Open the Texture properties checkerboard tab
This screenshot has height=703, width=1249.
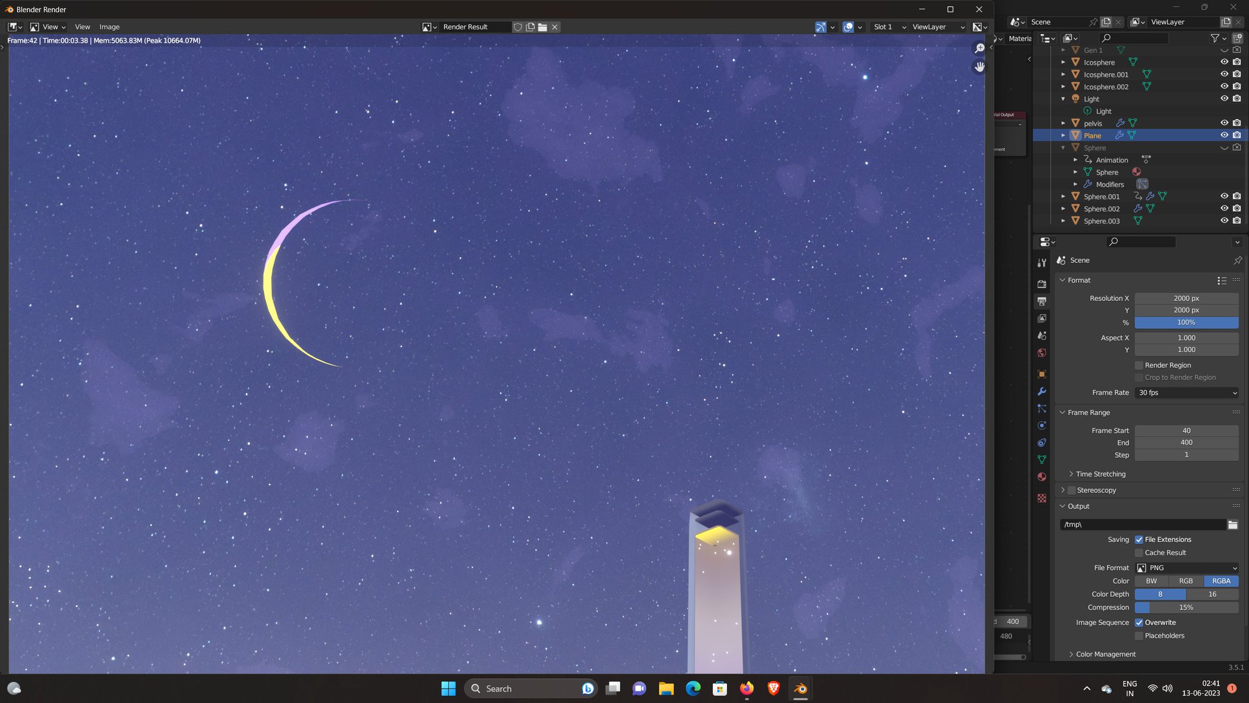[1042, 498]
